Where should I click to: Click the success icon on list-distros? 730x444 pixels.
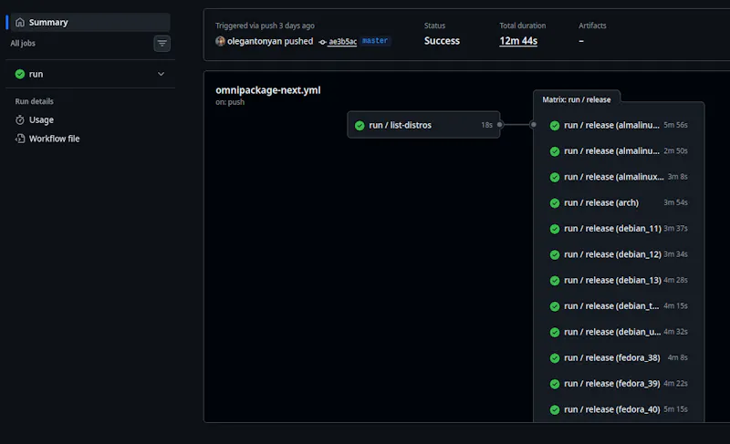[x=360, y=125]
